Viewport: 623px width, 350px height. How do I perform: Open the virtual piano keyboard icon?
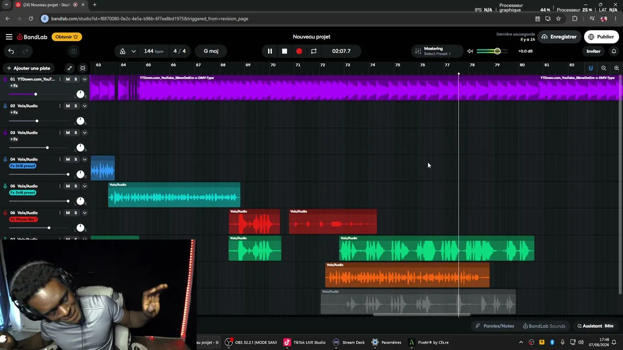73,51
